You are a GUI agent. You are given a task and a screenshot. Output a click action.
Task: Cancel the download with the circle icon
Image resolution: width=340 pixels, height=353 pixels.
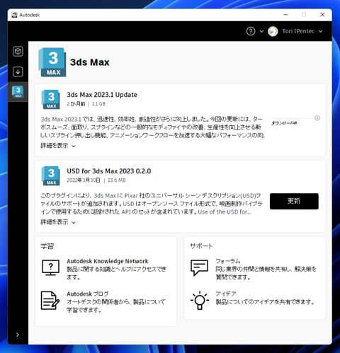coord(317,118)
